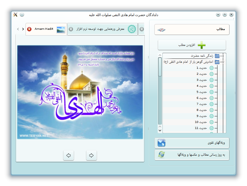
Task: Click the green emblem icon beside حدیث 6
Action: (211, 98)
